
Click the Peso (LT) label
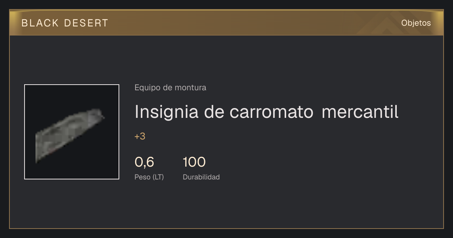coord(149,177)
